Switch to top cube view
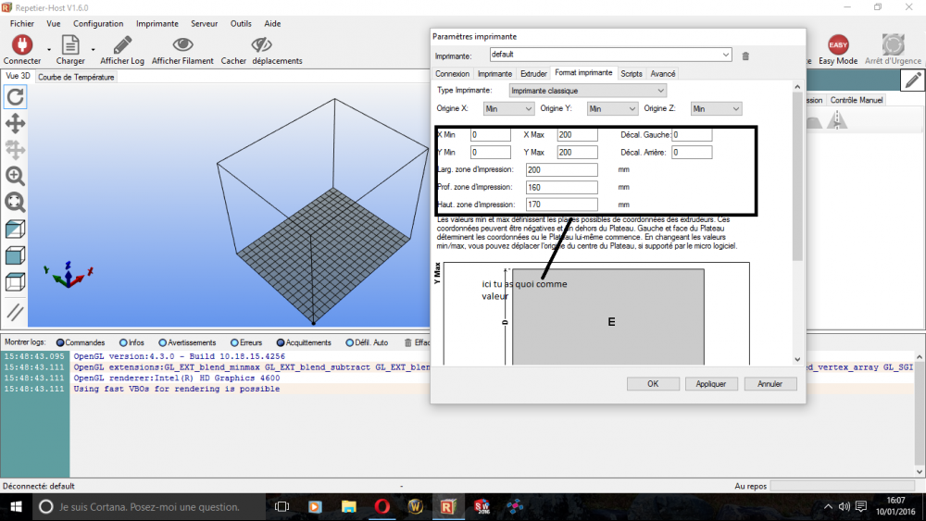926x521 pixels. 16,282
